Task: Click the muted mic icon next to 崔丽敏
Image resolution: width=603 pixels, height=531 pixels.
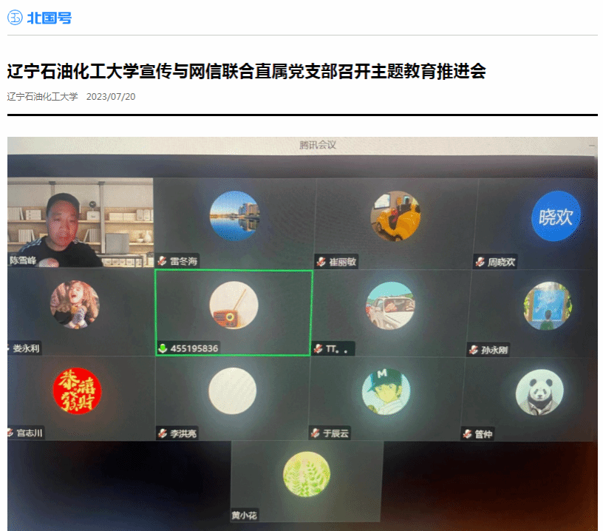Action: [321, 262]
